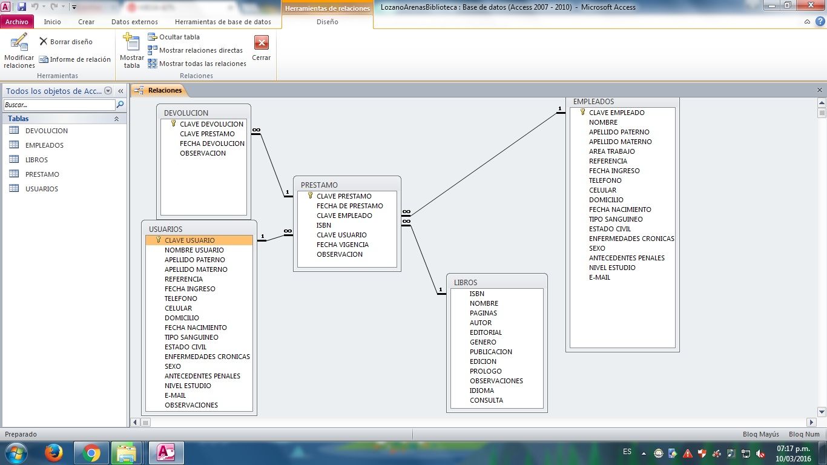This screenshot has height=465, width=827.
Task: Collapse the Tablas group header
Action: click(116, 119)
